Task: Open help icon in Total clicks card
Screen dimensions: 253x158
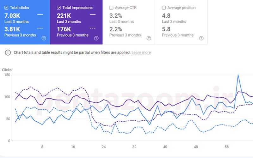Action: (x=44, y=38)
